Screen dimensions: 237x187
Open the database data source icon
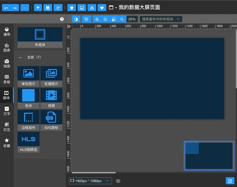(x=48, y=8)
